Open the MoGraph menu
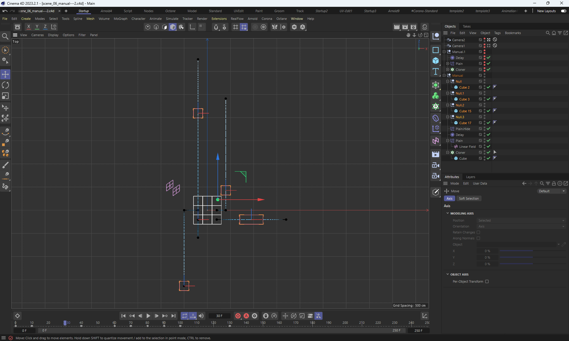The height and width of the screenshot is (341, 569). tap(120, 19)
